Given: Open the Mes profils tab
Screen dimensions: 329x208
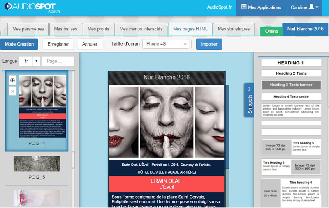Looking at the screenshot, I should click(98, 29).
